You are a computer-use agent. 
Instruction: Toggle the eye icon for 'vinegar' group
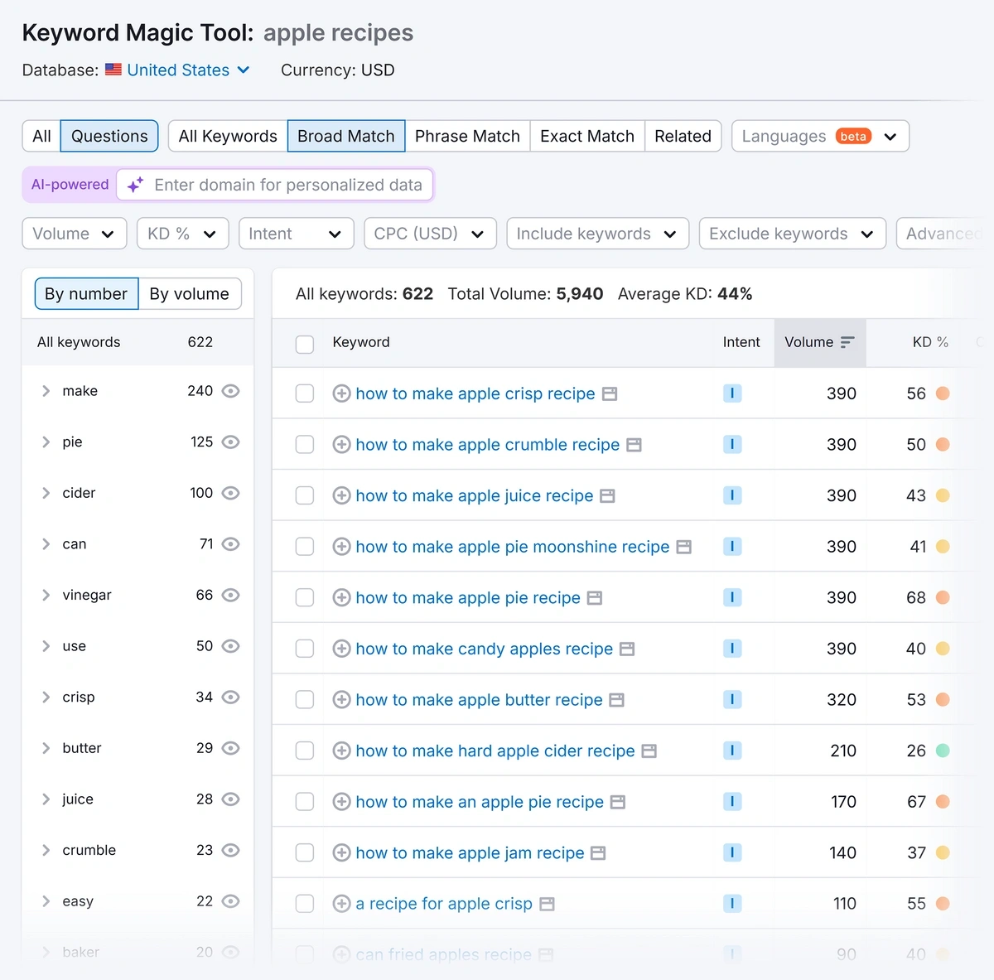click(x=231, y=595)
